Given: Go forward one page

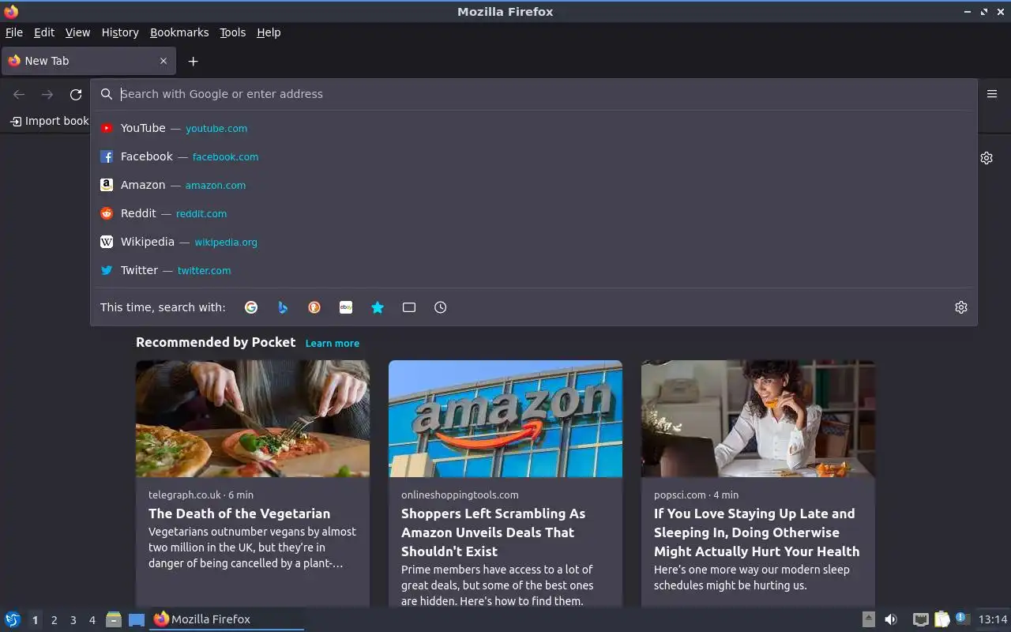Looking at the screenshot, I should (47, 95).
